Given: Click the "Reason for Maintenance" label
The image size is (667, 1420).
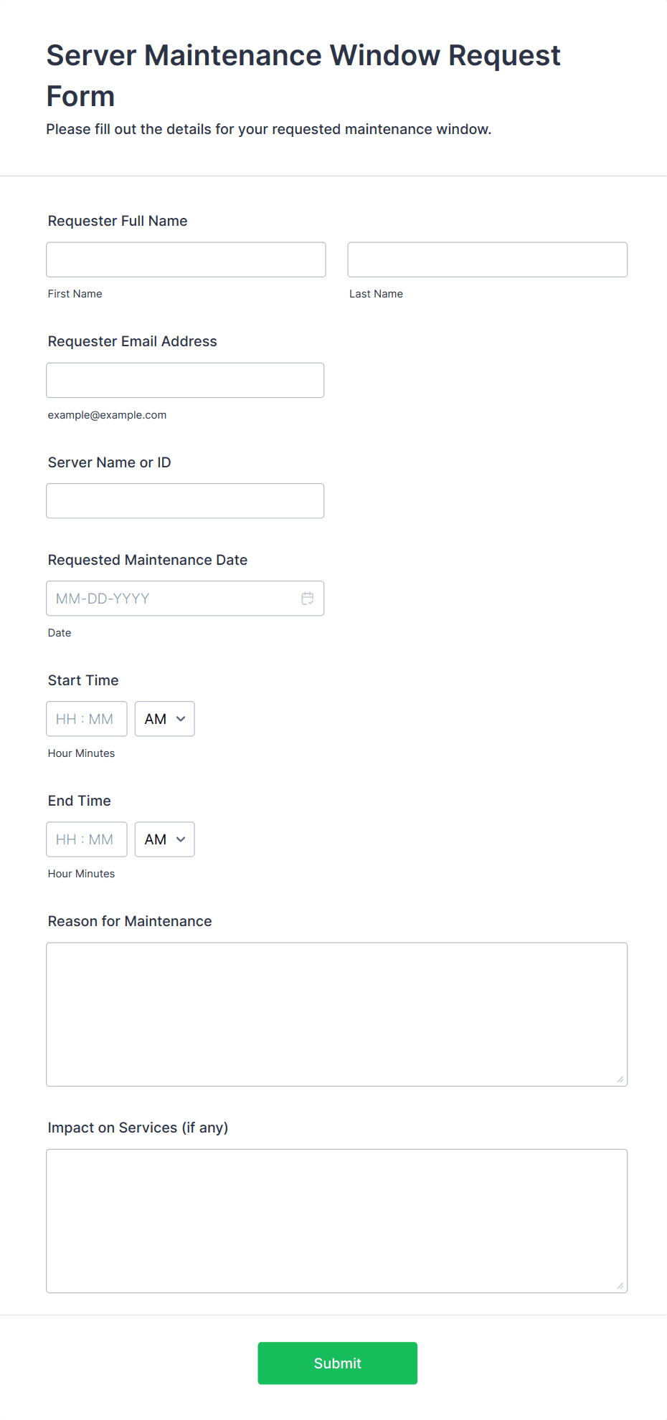Looking at the screenshot, I should (x=130, y=921).
